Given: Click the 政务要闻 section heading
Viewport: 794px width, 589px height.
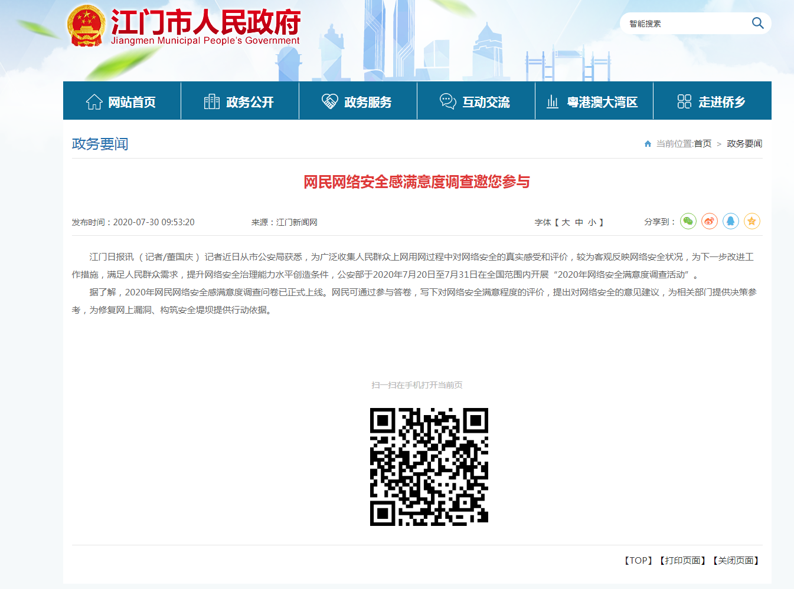Looking at the screenshot, I should click(100, 144).
